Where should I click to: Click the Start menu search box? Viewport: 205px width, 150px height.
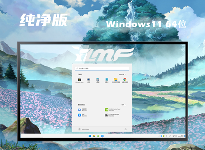coord(102,68)
